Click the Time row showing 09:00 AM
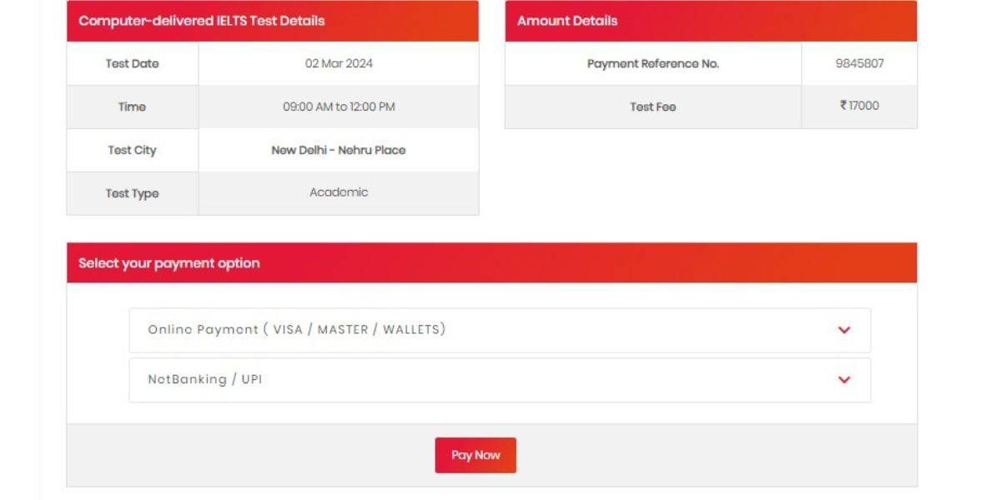This screenshot has width=1001, height=500. pyautogui.click(x=338, y=107)
